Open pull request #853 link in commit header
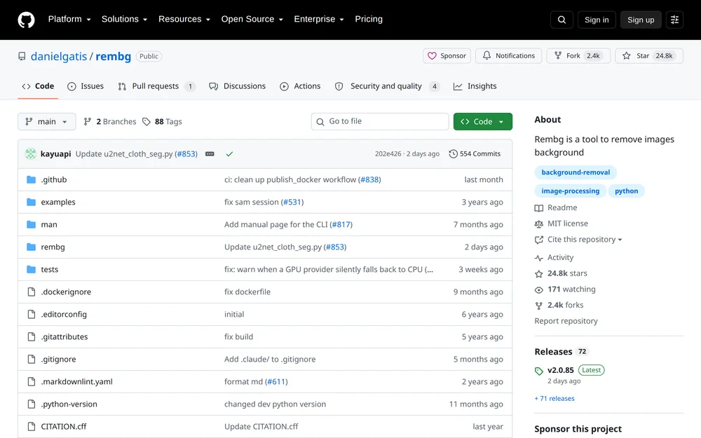 tap(186, 153)
